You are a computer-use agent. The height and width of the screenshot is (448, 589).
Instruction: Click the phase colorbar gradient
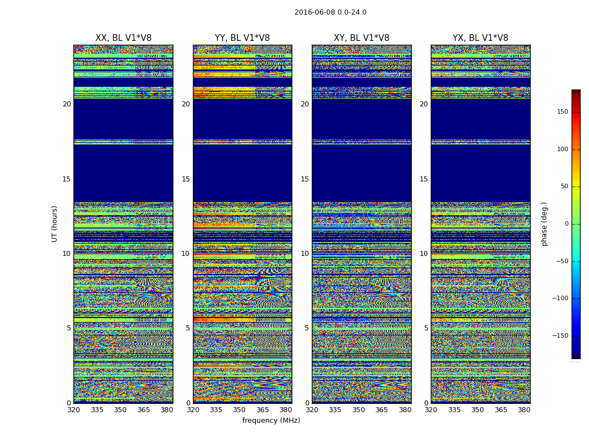pos(576,224)
